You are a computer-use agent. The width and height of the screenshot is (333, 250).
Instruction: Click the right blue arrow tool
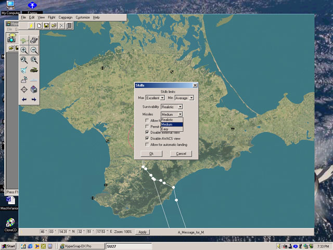click(x=34, y=99)
